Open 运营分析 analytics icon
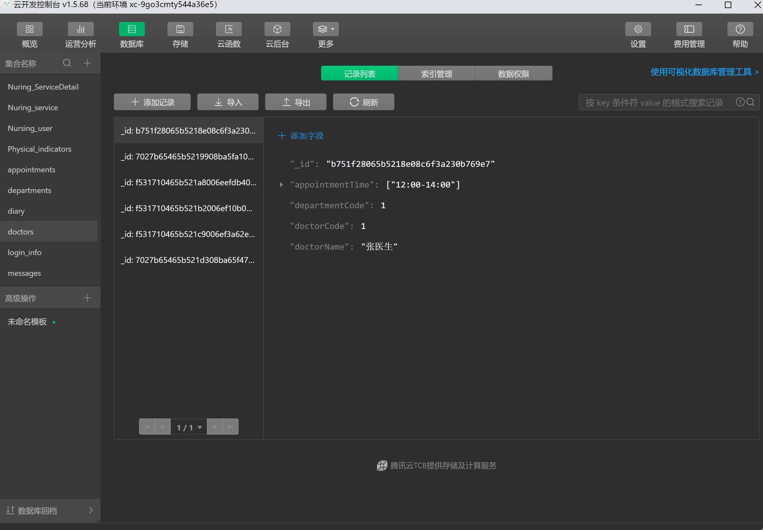763x530 pixels. pyautogui.click(x=81, y=29)
